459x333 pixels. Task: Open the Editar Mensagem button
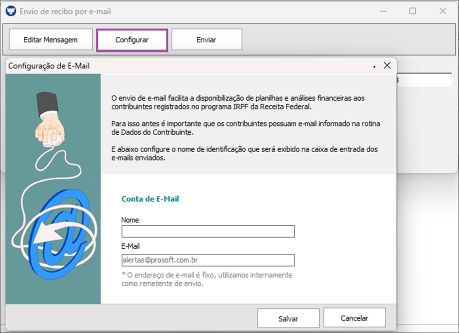51,39
